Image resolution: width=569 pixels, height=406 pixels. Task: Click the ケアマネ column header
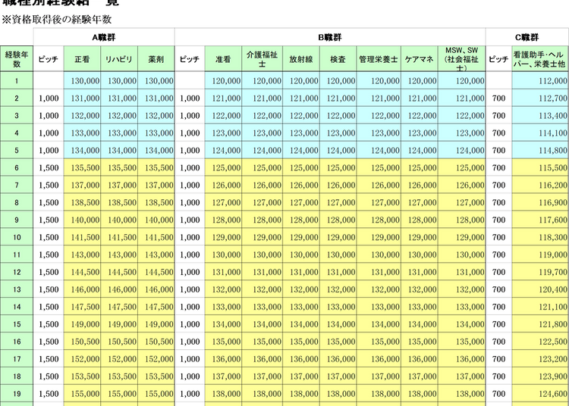point(418,59)
